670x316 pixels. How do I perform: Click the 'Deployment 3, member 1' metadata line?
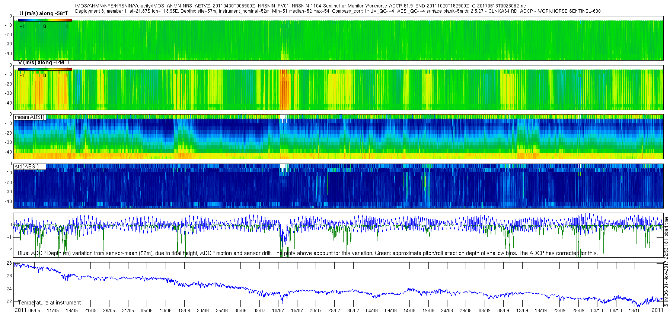click(x=338, y=11)
